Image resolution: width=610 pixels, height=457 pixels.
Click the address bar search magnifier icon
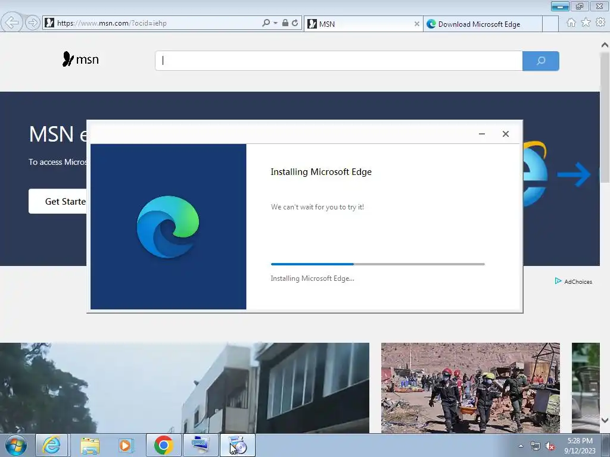pyautogui.click(x=266, y=23)
